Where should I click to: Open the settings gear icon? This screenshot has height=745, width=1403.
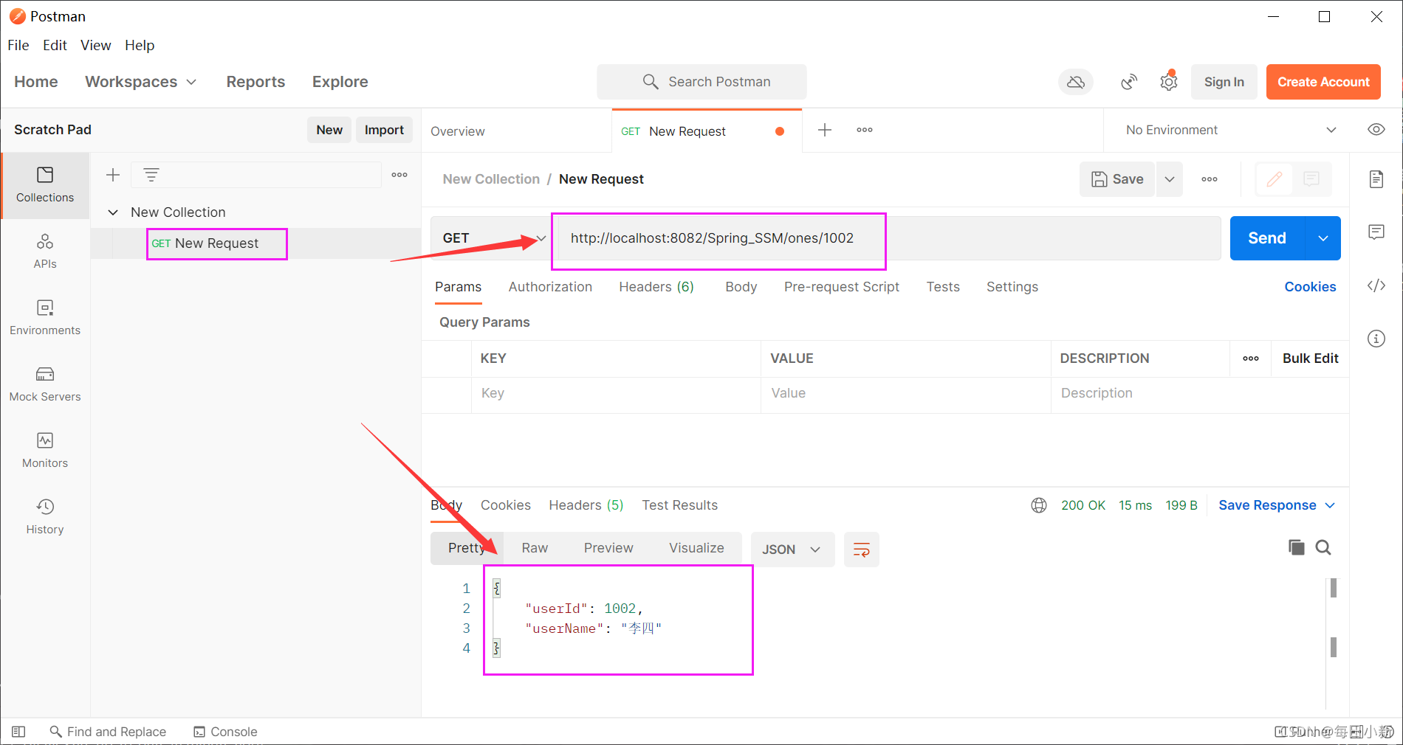(x=1169, y=82)
